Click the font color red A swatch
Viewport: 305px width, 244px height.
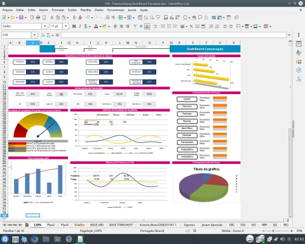click(96, 26)
